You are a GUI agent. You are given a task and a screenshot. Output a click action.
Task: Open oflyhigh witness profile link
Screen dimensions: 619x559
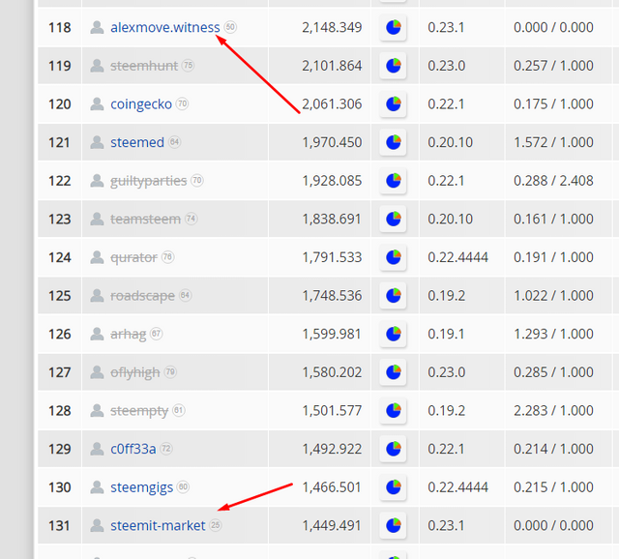[135, 372]
